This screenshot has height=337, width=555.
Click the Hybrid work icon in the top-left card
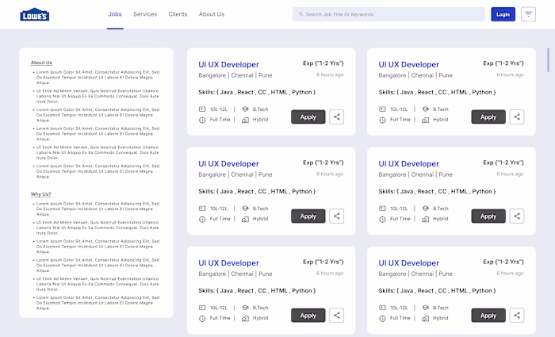[x=245, y=120]
